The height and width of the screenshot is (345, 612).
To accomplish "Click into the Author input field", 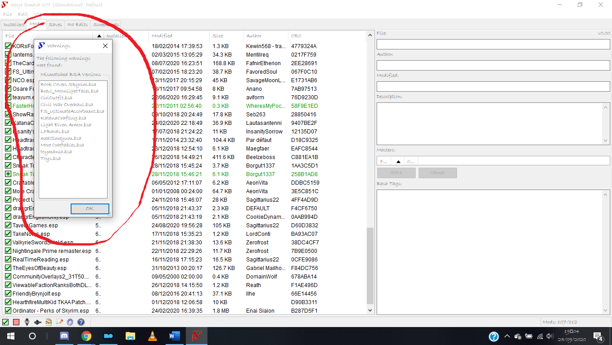I will pyautogui.click(x=493, y=65).
